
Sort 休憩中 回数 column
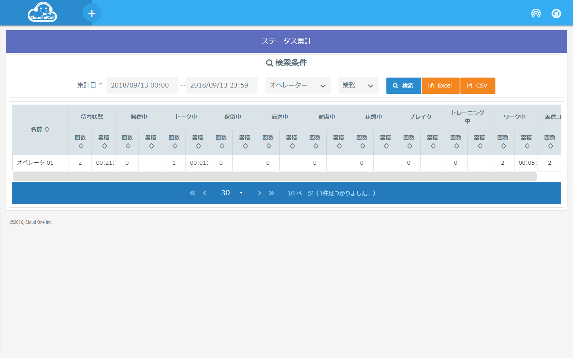[362, 142]
